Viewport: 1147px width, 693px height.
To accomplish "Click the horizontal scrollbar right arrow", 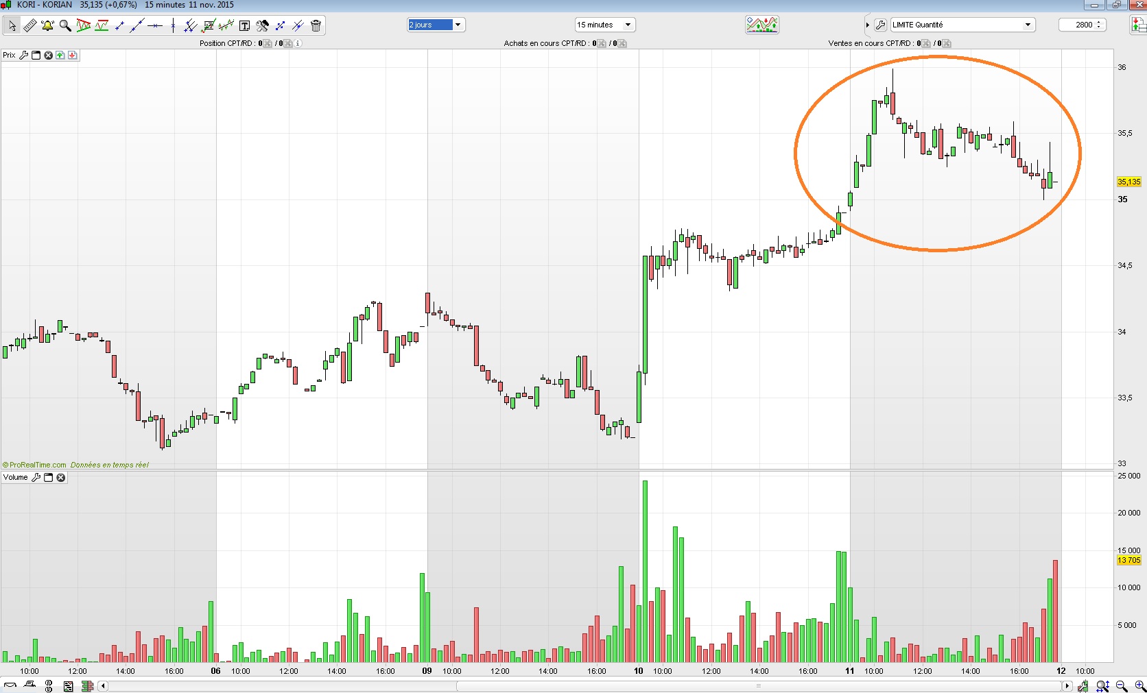I will click(1067, 685).
